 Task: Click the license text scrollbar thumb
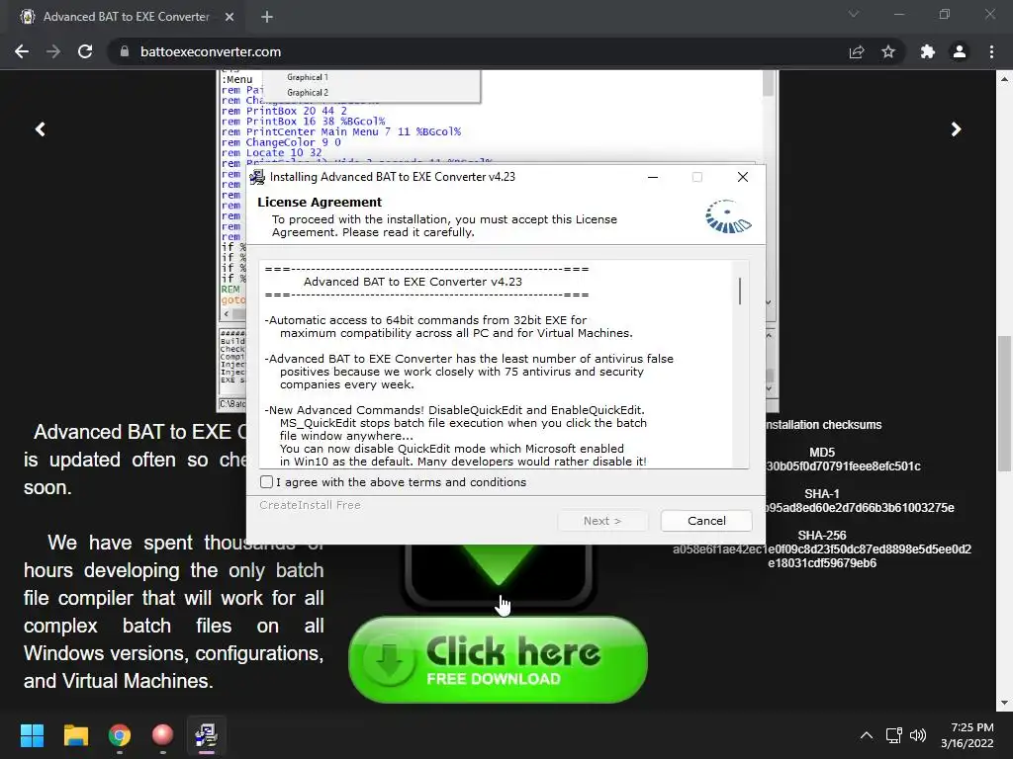tap(740, 292)
